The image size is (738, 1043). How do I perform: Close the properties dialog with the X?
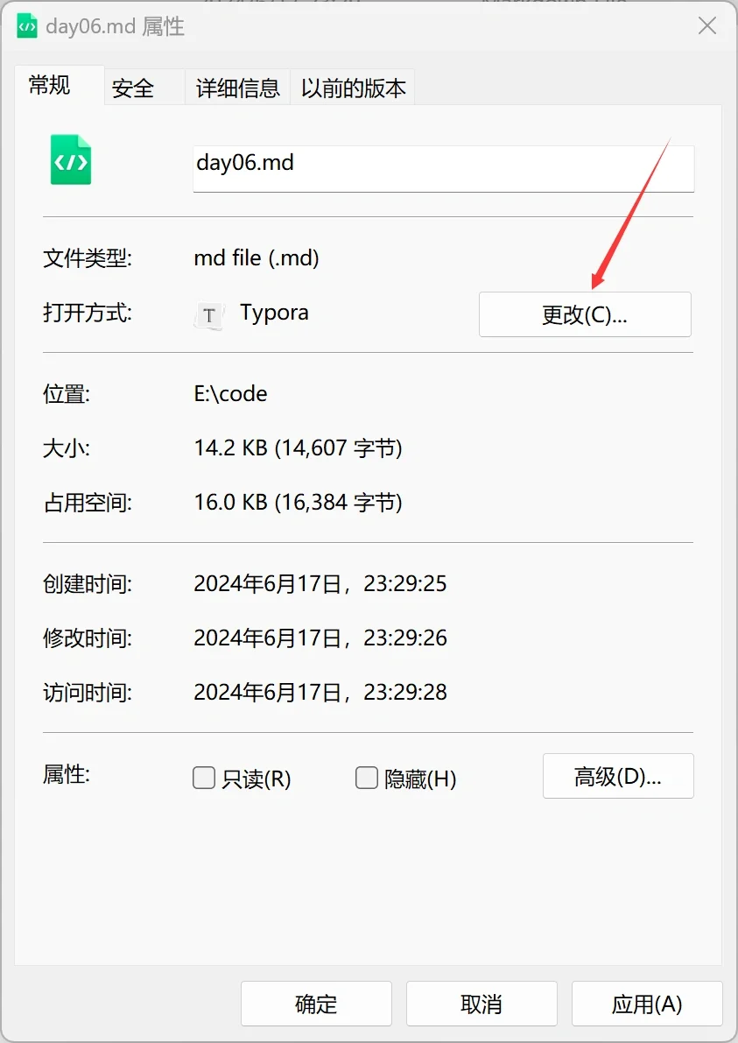707,25
